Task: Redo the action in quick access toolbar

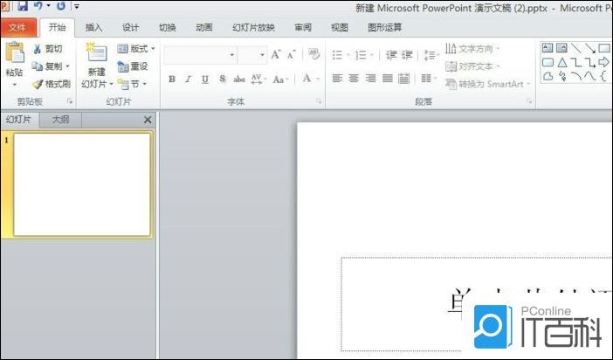Action: pos(61,6)
